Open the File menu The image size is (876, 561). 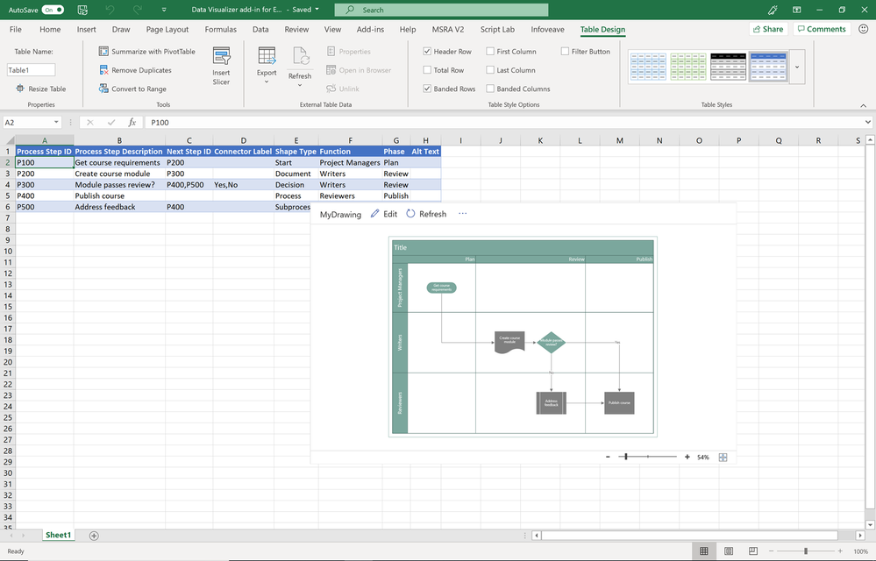[x=16, y=30]
